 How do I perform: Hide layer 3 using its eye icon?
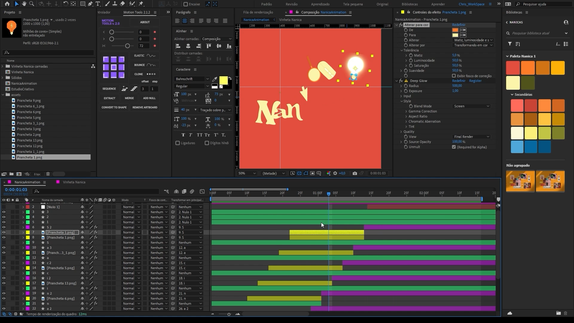click(4, 212)
